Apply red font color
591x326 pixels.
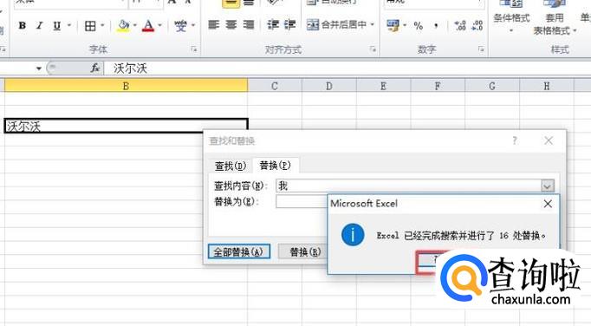pos(148,26)
